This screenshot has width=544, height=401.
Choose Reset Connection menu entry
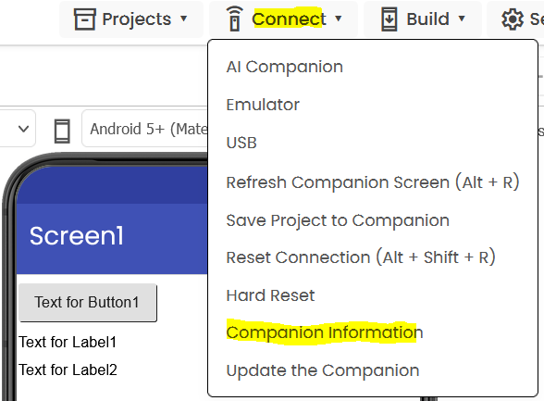[x=361, y=257]
